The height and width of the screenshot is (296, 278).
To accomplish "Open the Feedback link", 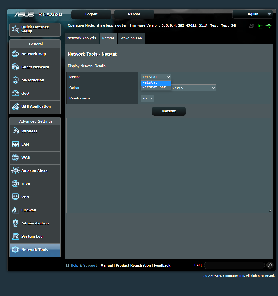I will point(162,265).
